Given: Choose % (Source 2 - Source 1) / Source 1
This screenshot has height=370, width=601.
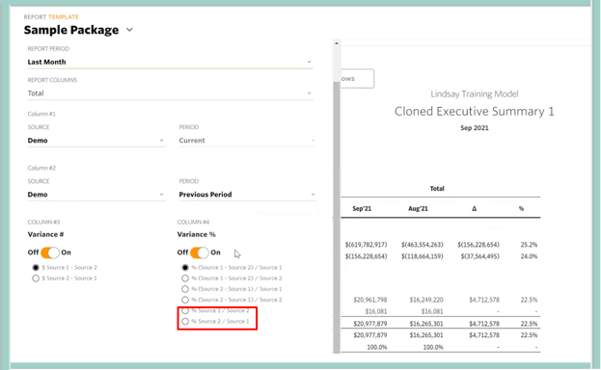Looking at the screenshot, I should pyautogui.click(x=185, y=289).
